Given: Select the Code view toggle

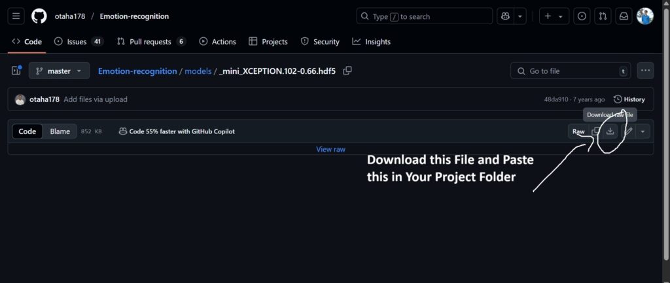Looking at the screenshot, I should [x=27, y=131].
